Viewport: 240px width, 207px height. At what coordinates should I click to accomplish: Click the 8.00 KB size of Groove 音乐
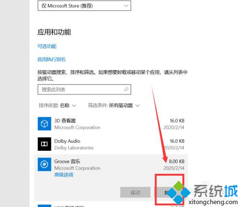click(177, 161)
